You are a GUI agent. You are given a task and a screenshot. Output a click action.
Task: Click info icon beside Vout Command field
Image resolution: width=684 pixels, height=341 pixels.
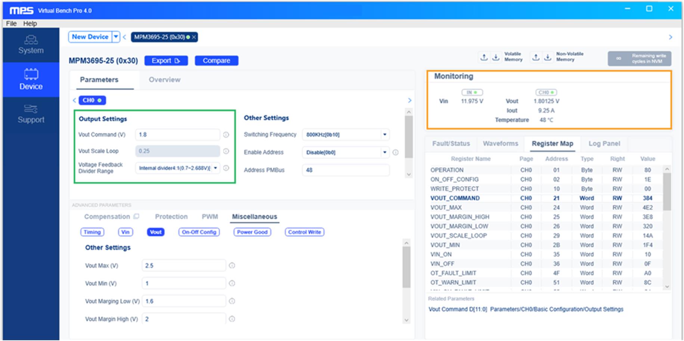[x=226, y=135]
